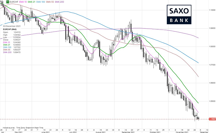Click the Time Zone: Greenwich Mean Time text
Viewport: 216px width, 133px height.
(30, 128)
